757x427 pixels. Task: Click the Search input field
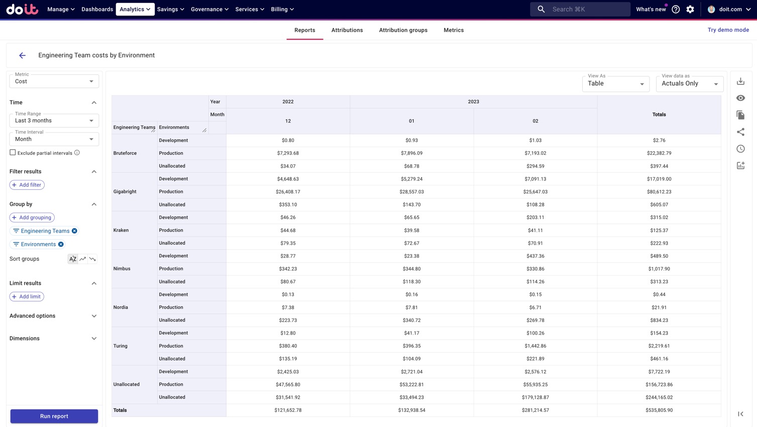pyautogui.click(x=586, y=9)
